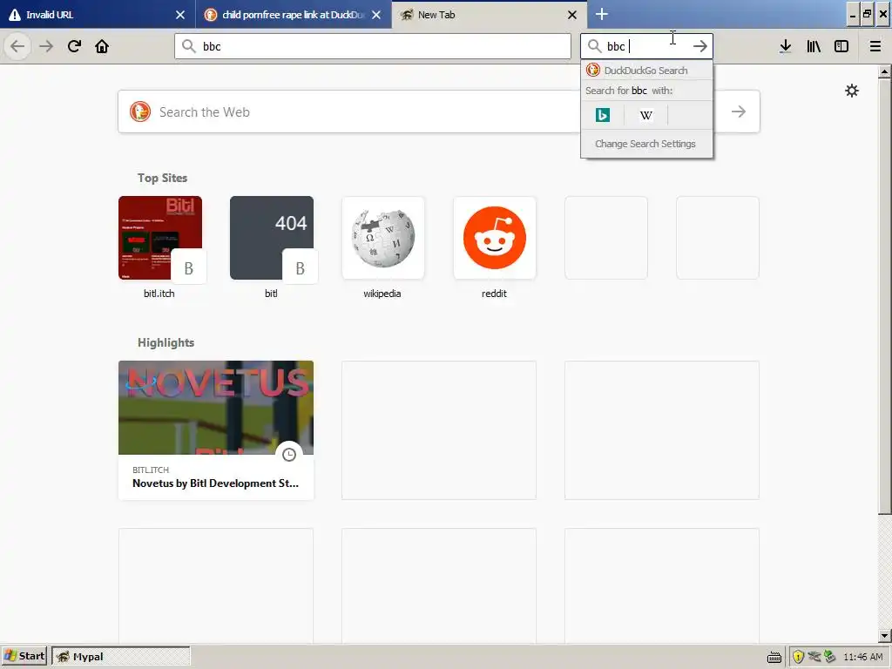Click inside the toolbar search box

pyautogui.click(x=646, y=46)
